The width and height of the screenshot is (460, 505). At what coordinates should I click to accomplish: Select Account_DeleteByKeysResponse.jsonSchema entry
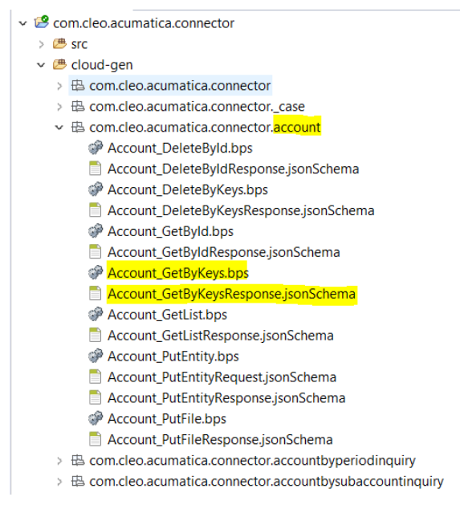click(241, 210)
